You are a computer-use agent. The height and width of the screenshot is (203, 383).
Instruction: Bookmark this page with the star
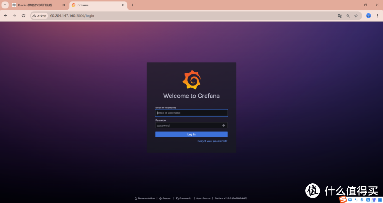356,16
